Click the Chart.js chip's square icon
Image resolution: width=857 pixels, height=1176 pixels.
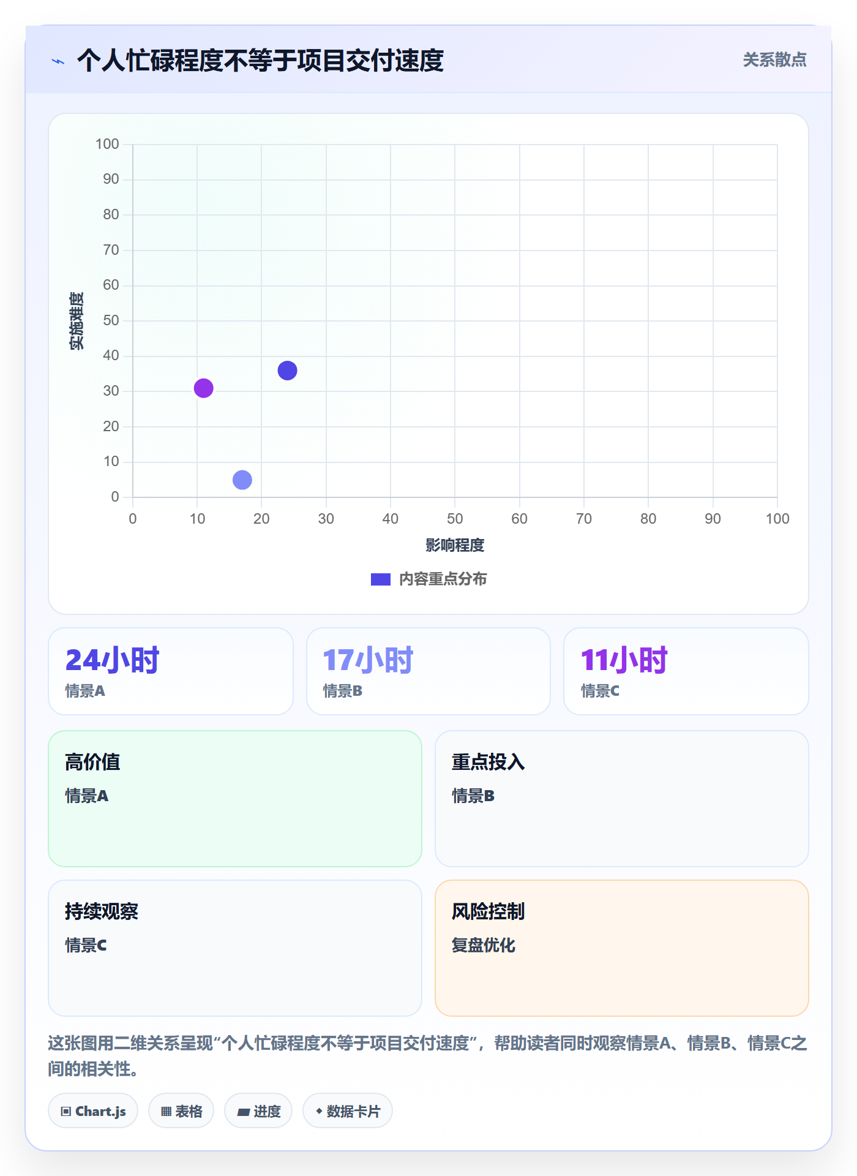pos(66,1112)
